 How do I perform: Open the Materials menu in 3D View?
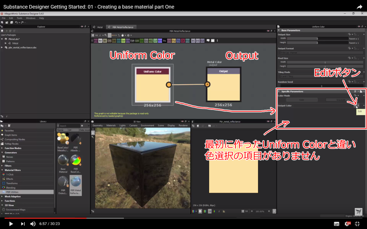click(111, 126)
